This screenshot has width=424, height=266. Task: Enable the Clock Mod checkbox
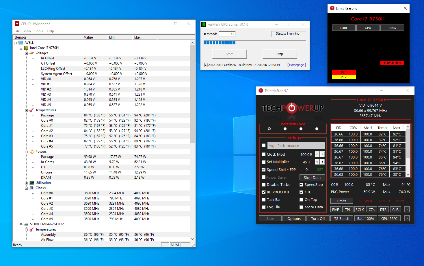(264, 154)
